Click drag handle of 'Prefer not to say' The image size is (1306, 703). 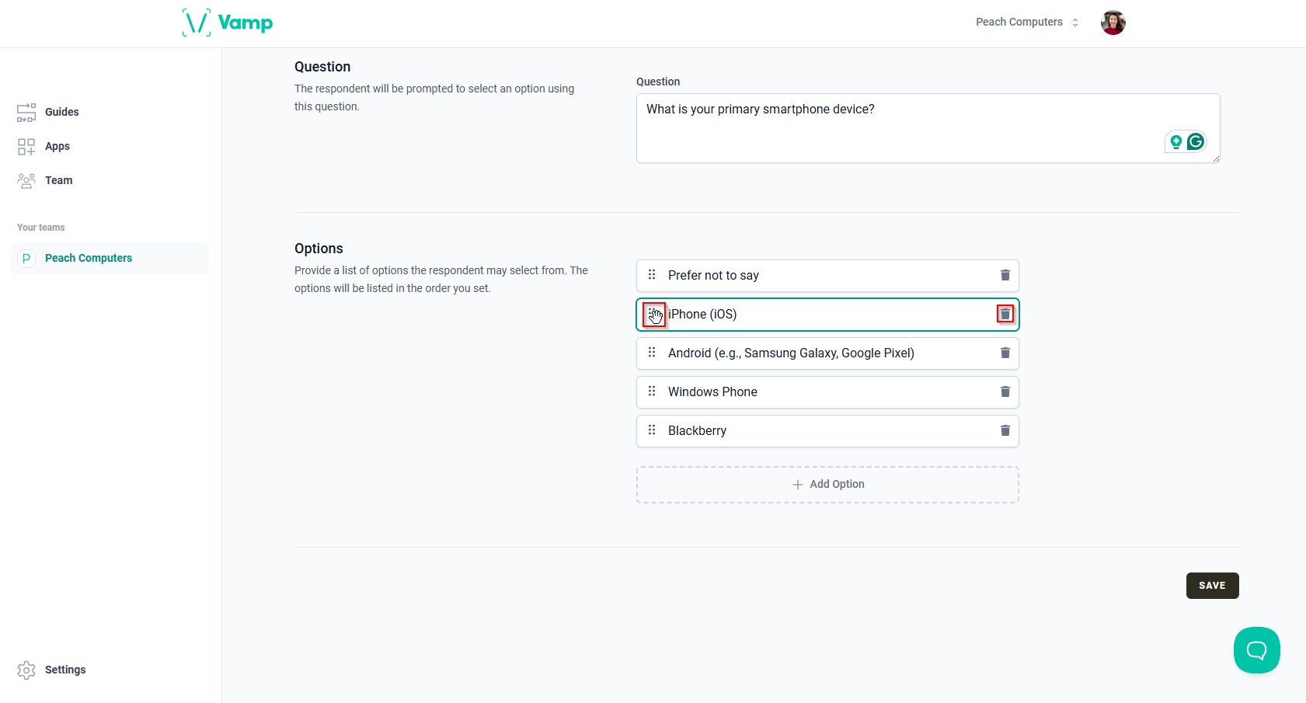click(x=652, y=275)
